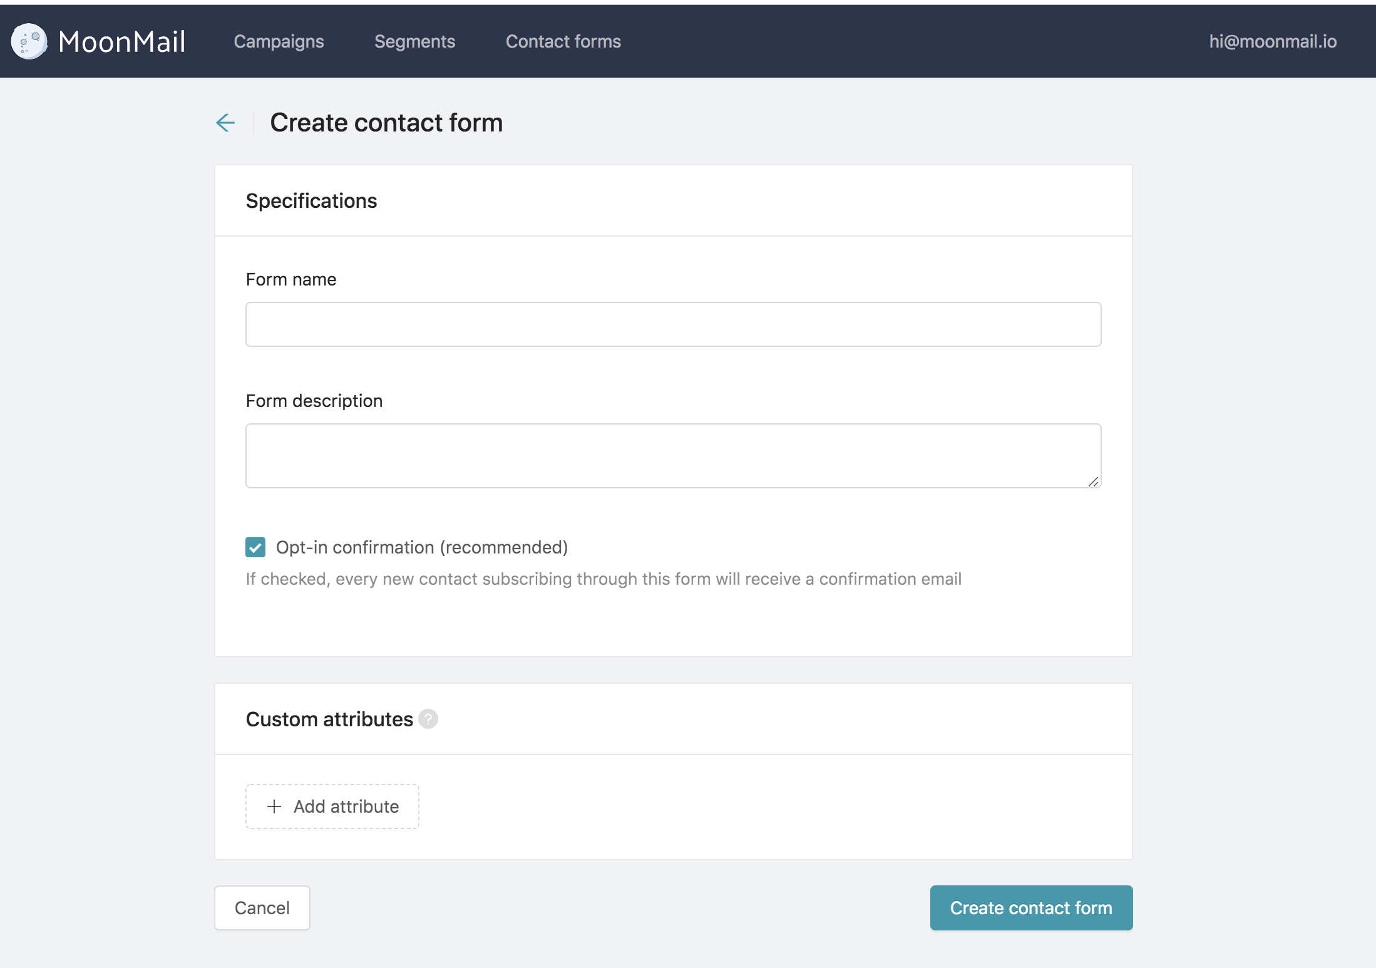Go back using the left arrow icon
Viewport: 1376px width, 968px height.
coord(225,123)
